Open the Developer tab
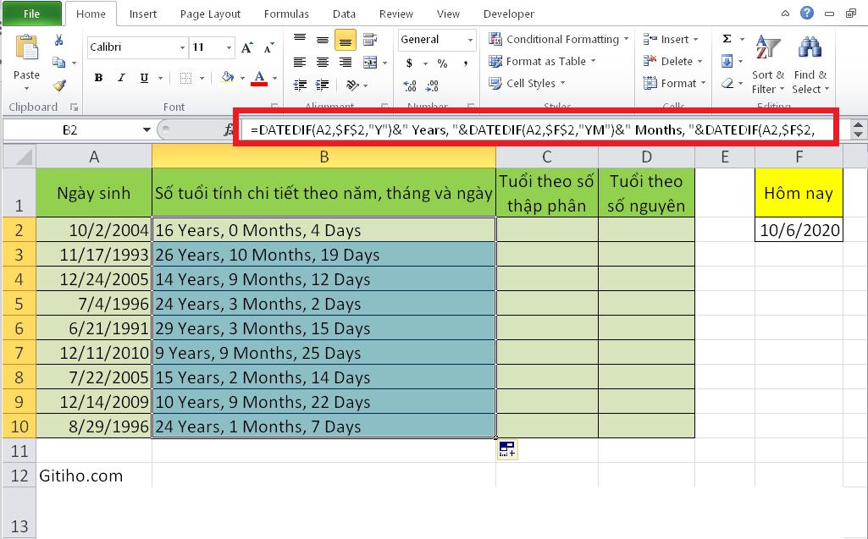The width and height of the screenshot is (868, 539). coord(509,14)
